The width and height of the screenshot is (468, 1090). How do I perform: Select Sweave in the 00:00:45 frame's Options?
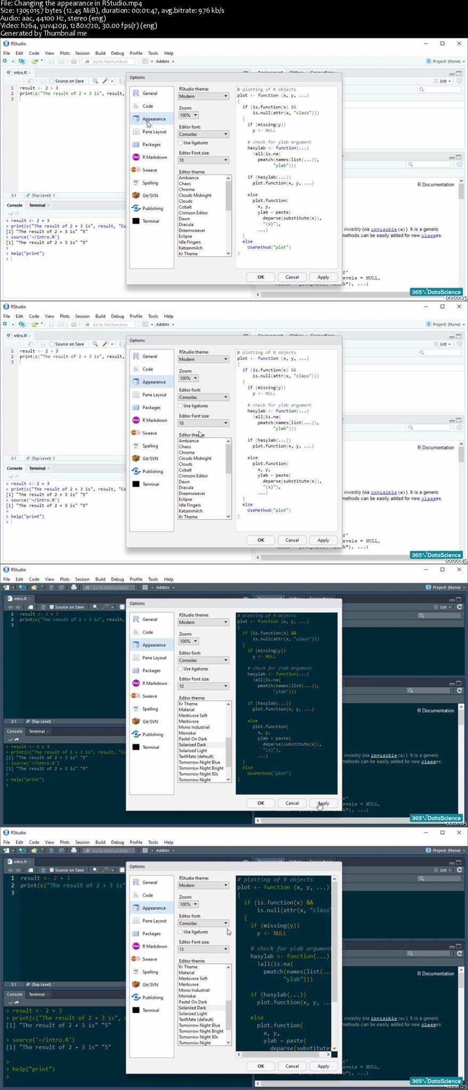tap(151, 433)
